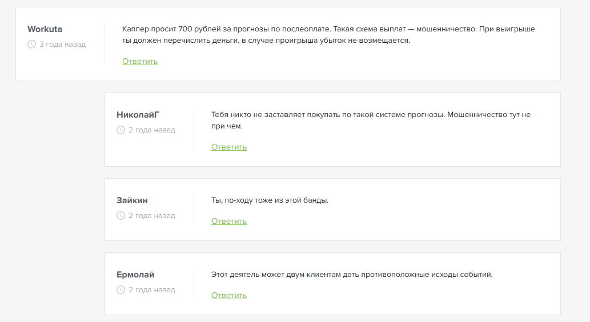This screenshot has height=322, width=590.
Task: Click НиколайГ's comment text about мошенничество
Action: [371, 120]
